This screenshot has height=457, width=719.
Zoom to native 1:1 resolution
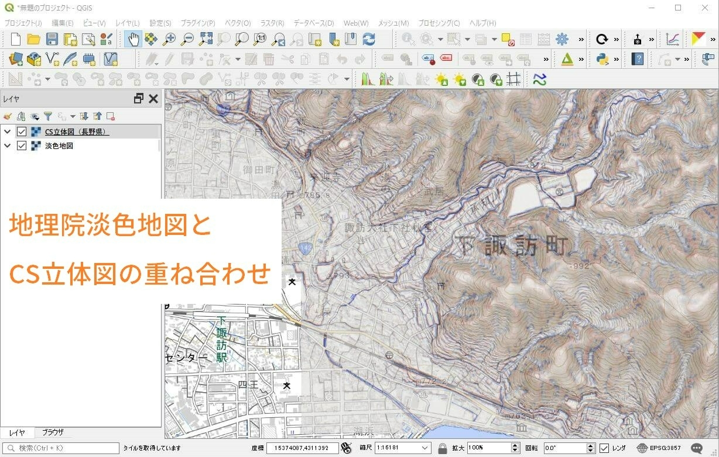click(x=260, y=39)
